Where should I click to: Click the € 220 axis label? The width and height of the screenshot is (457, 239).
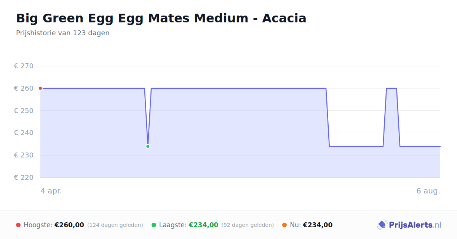[x=24, y=178]
